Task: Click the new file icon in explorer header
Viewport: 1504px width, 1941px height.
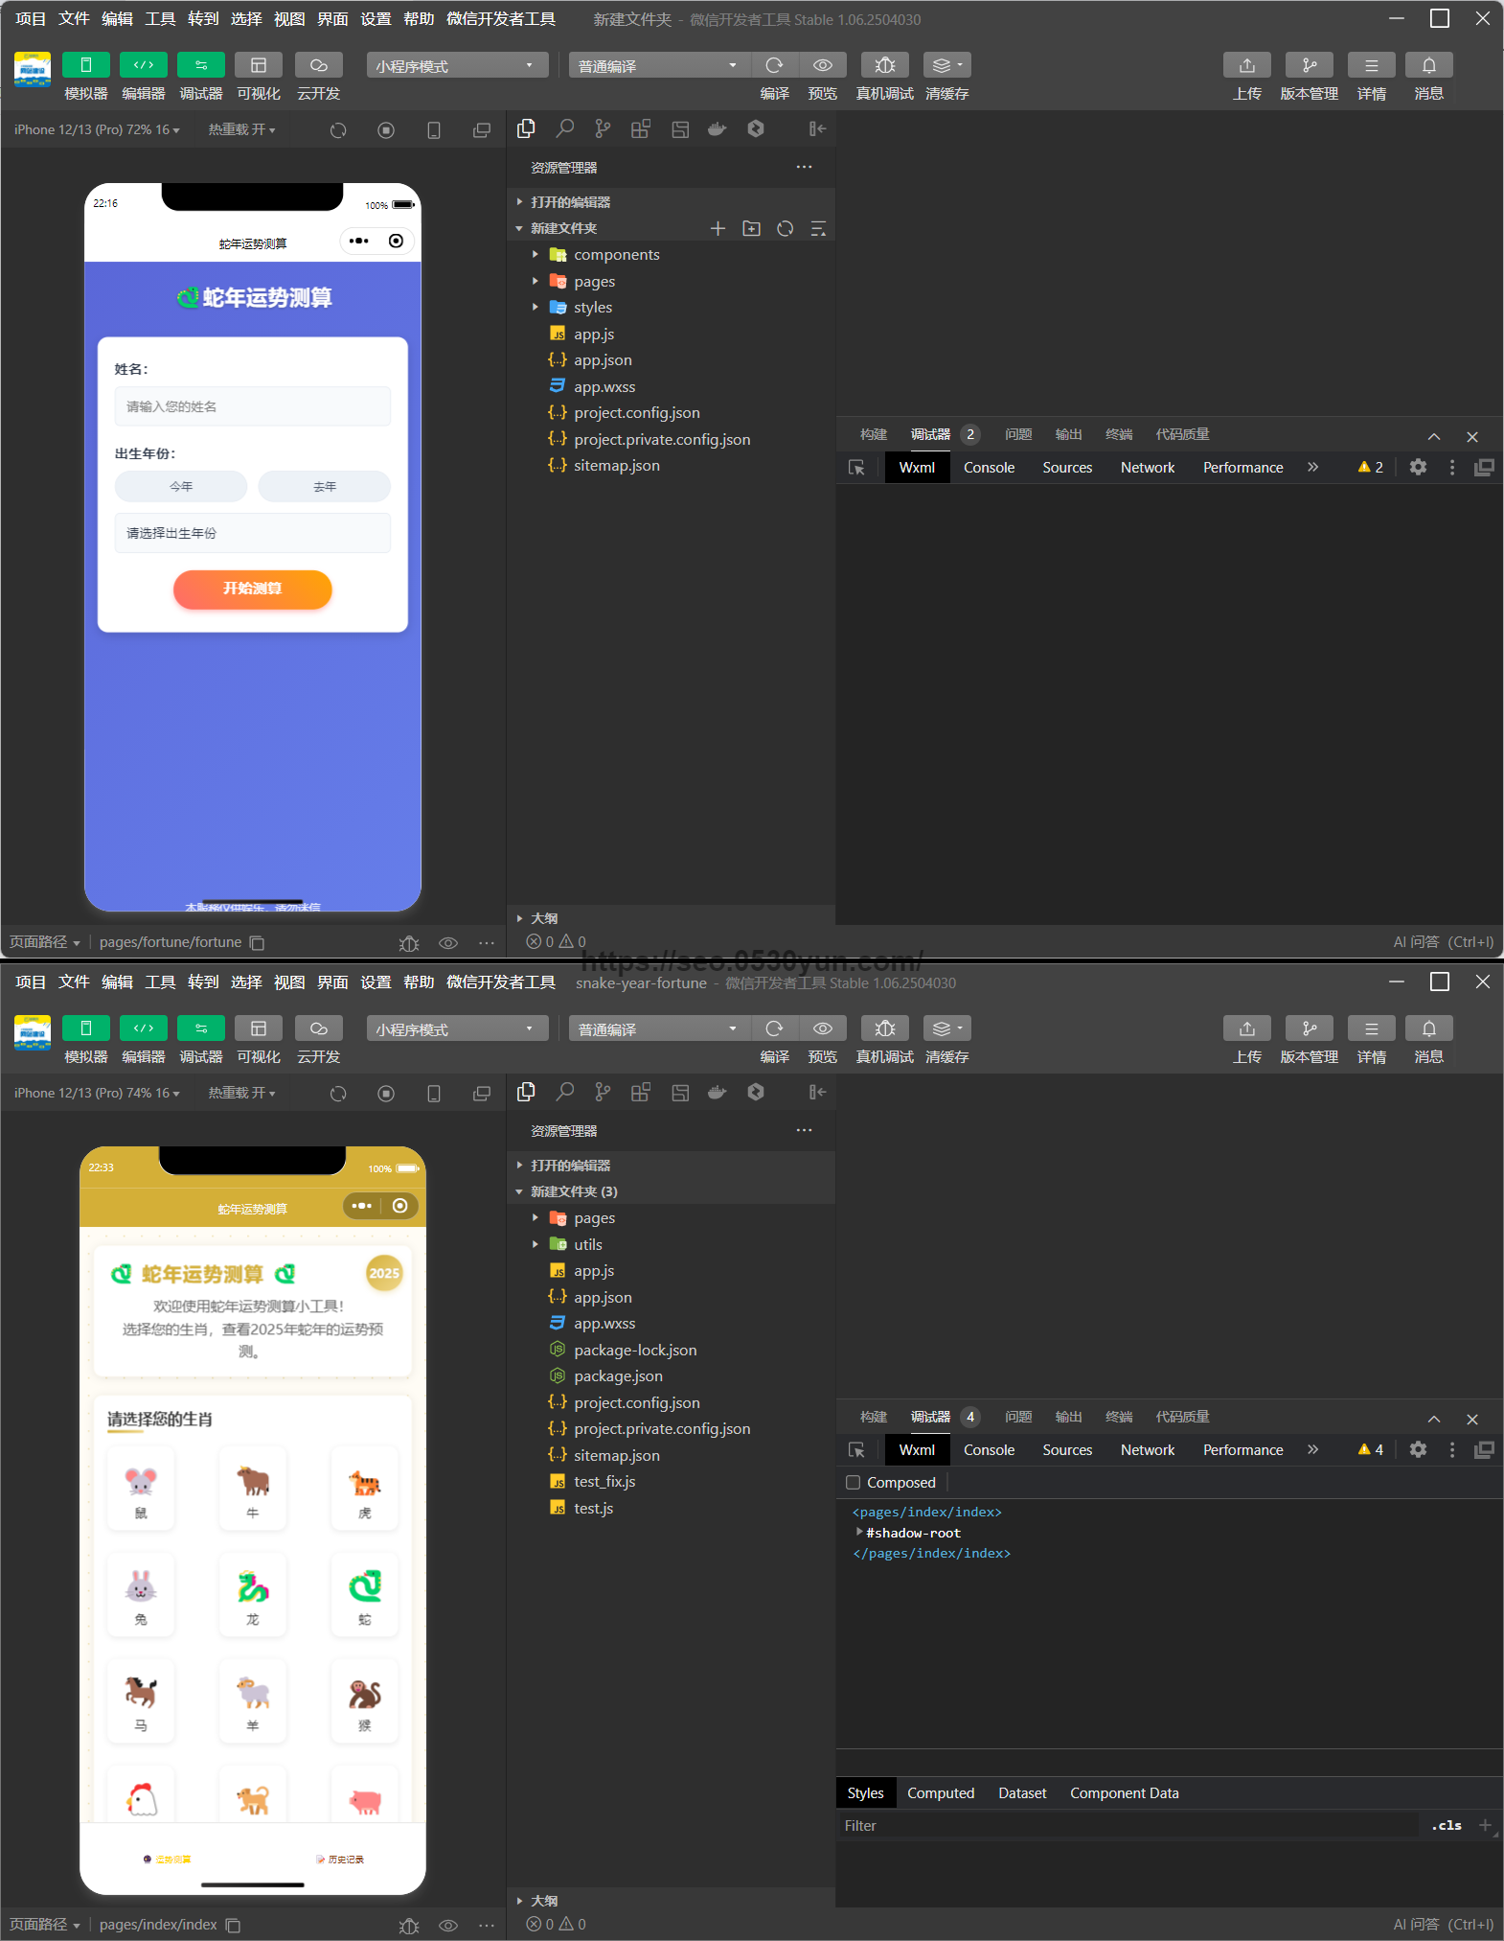Action: click(718, 228)
